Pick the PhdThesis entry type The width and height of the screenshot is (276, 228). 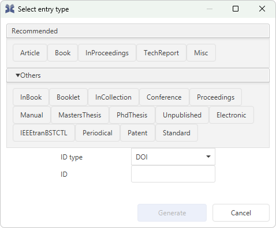tap(132, 115)
